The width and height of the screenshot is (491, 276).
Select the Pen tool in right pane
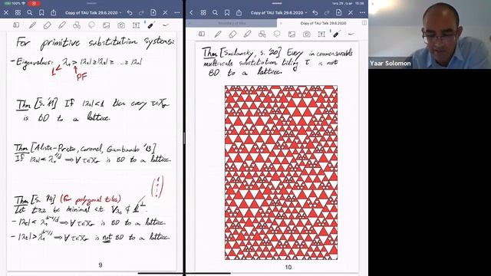click(x=218, y=34)
